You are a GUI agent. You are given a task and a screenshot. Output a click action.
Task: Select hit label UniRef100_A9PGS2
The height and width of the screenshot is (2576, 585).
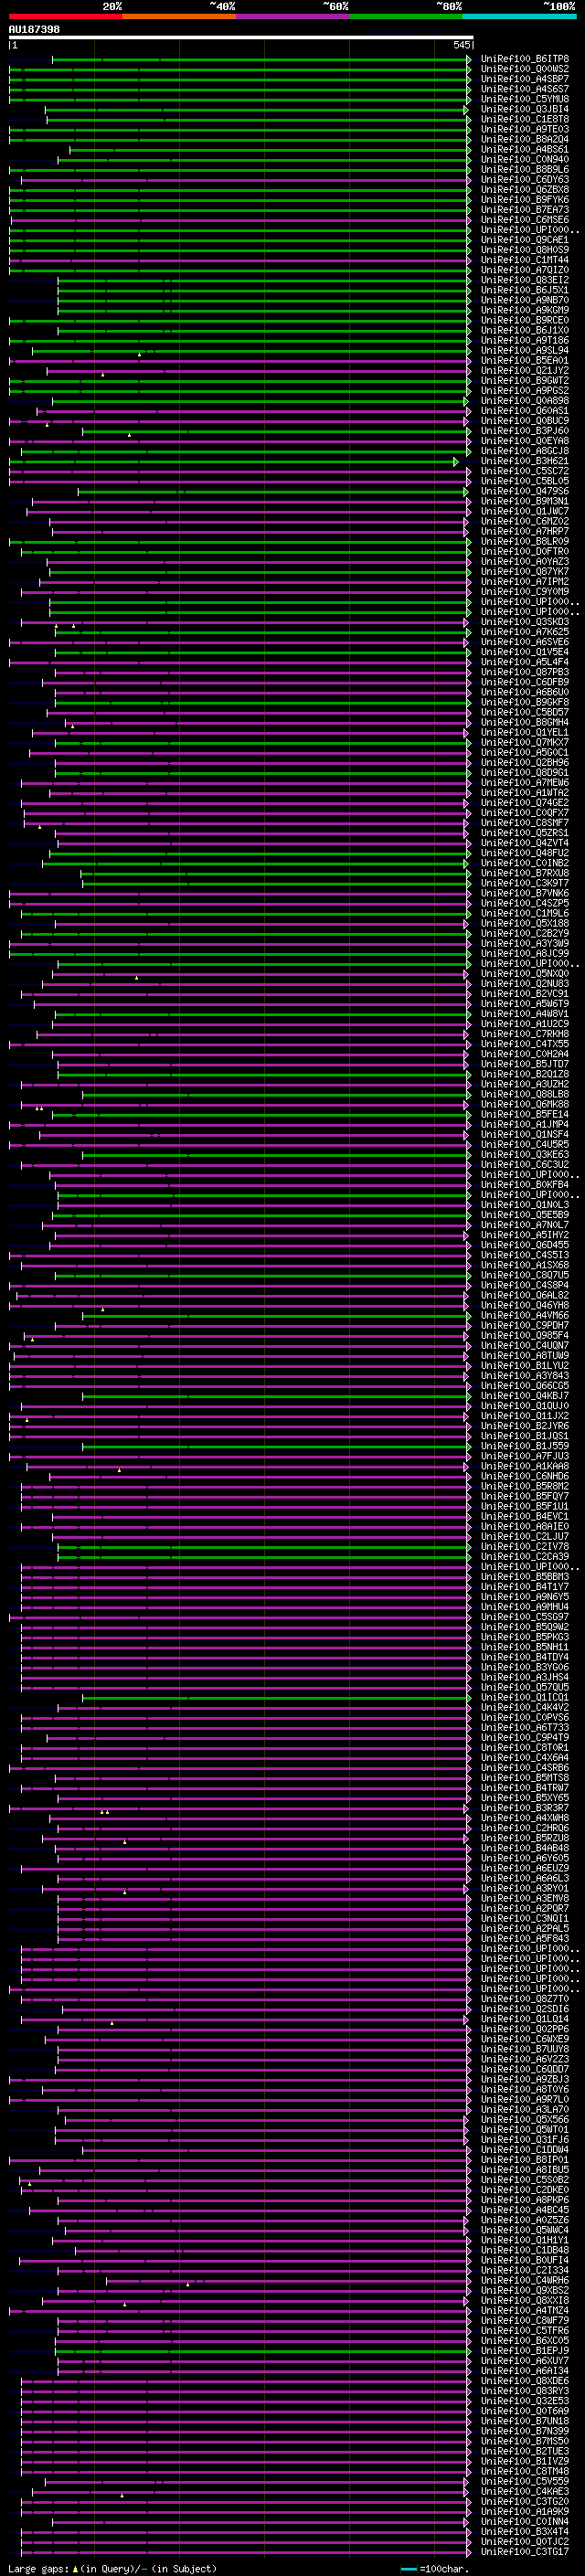(x=524, y=390)
